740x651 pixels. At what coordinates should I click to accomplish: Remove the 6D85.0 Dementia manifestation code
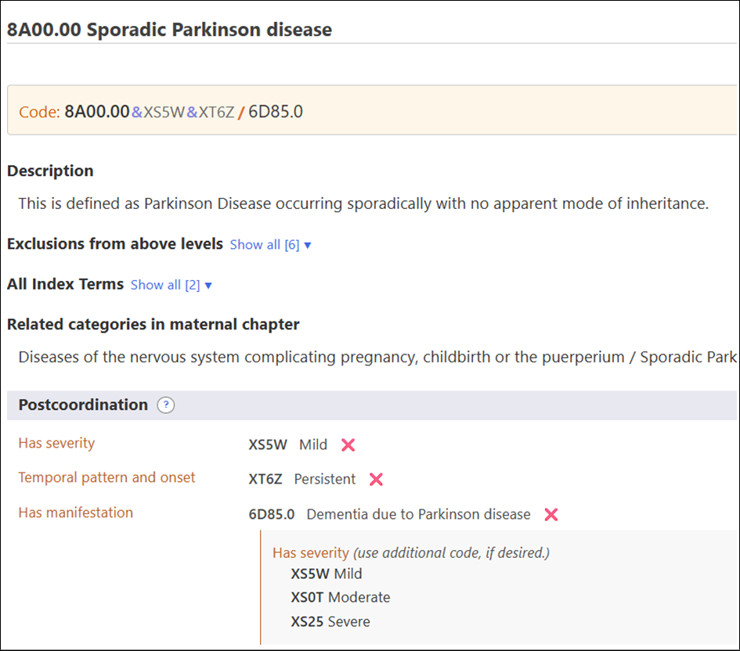(550, 515)
